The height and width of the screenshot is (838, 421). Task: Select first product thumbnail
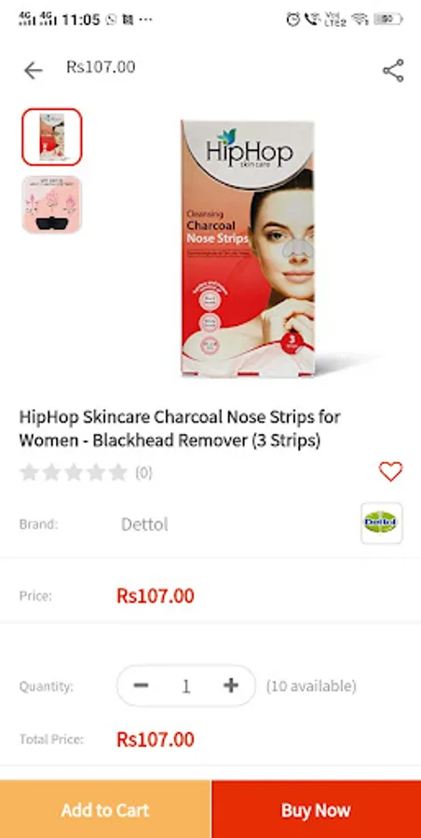tap(52, 137)
